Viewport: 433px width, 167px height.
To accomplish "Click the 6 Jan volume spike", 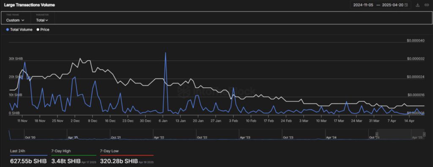I will (165, 52).
